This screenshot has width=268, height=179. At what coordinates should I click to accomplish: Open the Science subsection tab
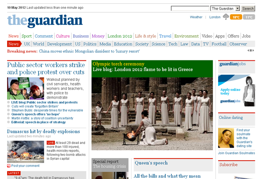(x=158, y=44)
